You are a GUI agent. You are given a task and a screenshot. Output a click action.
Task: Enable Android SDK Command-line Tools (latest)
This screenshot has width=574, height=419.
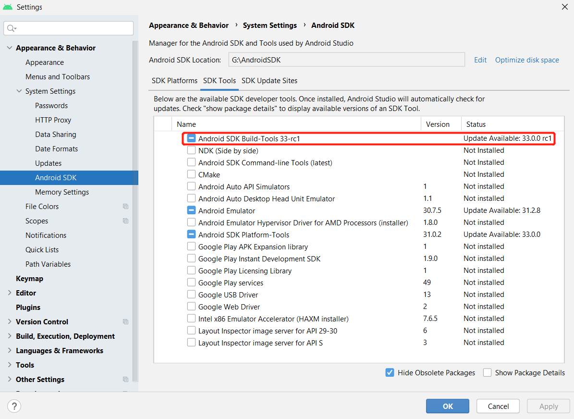pyautogui.click(x=191, y=162)
